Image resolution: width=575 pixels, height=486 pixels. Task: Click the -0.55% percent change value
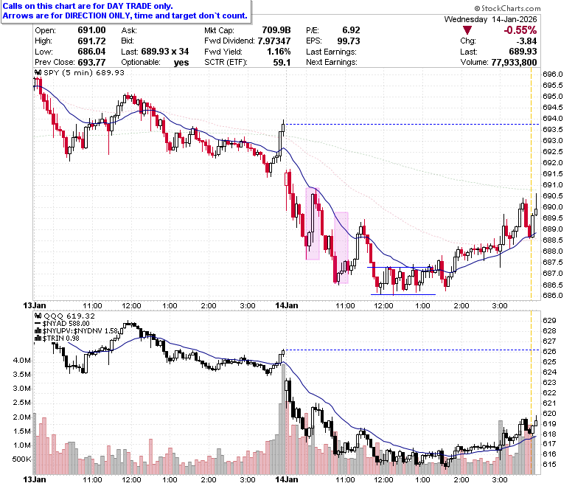(520, 30)
